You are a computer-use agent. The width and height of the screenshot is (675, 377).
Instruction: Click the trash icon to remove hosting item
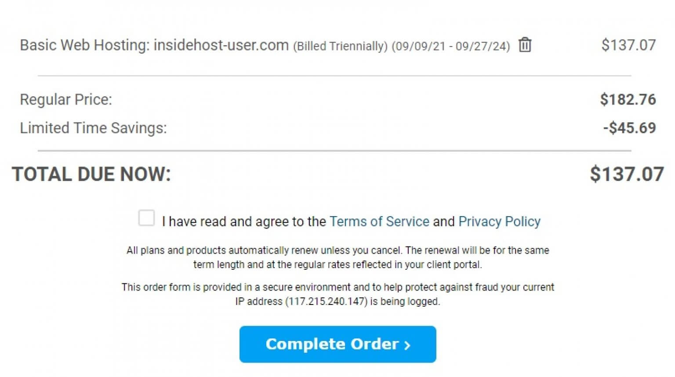(525, 45)
